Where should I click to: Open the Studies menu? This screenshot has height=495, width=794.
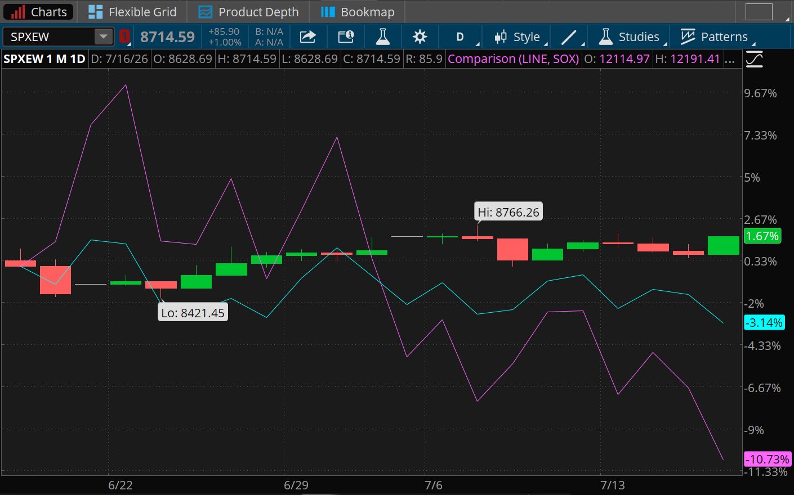click(x=628, y=37)
